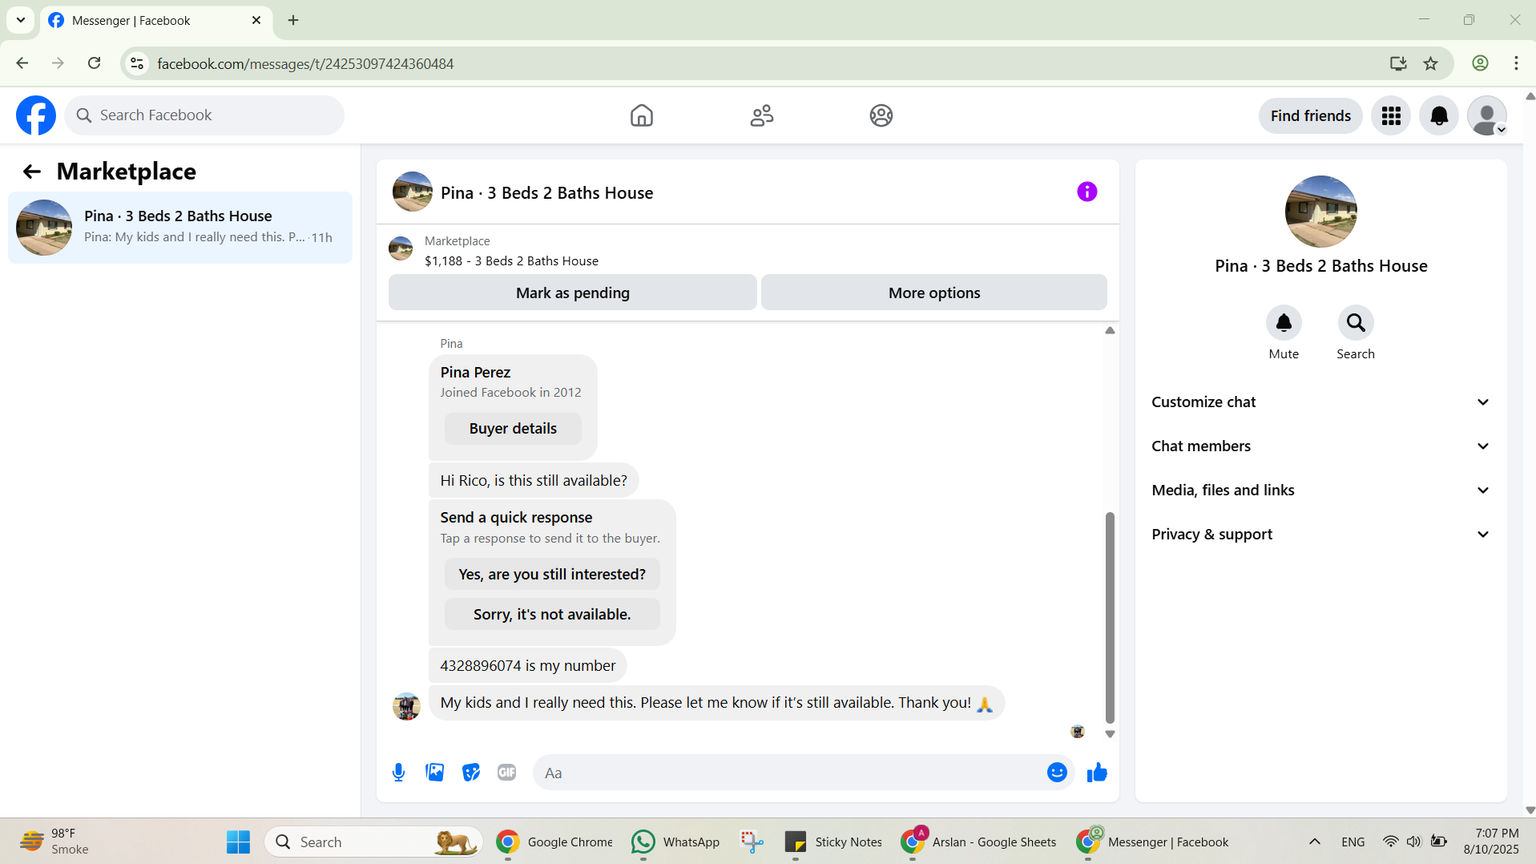Image resolution: width=1536 pixels, height=864 pixels.
Task: Open the tab search dropdown arrow
Action: 21,21
